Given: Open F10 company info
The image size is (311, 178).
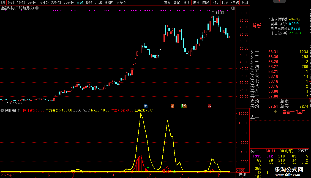Looking at the screenshot, I should tap(215, 2).
